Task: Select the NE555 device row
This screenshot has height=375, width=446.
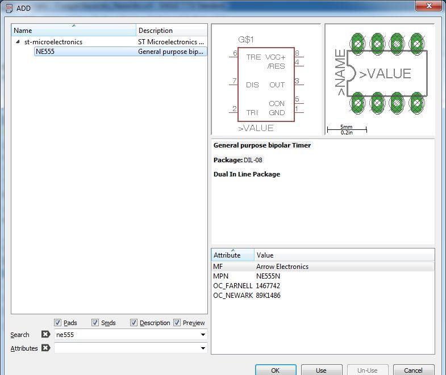Action: (120, 52)
